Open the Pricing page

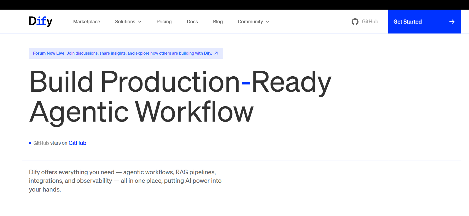(164, 22)
